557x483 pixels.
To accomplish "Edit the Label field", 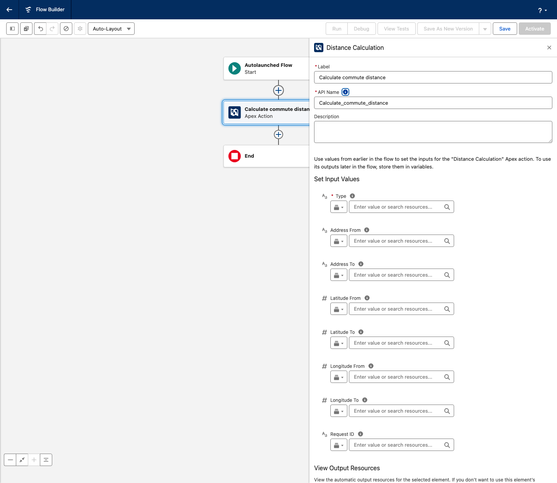I will (433, 77).
